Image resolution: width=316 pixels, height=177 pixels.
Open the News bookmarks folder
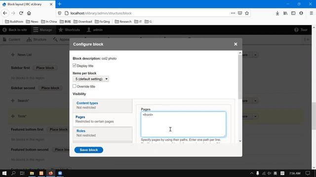click(x=32, y=22)
